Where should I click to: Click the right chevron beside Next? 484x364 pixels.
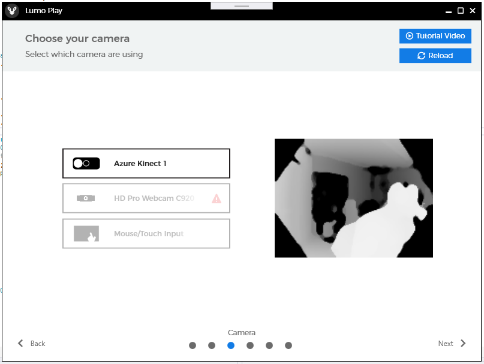click(x=463, y=344)
